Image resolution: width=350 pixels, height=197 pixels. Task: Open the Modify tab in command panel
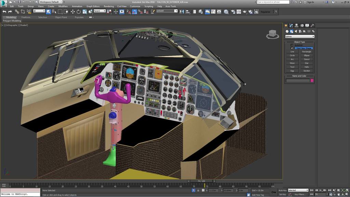point(291,26)
